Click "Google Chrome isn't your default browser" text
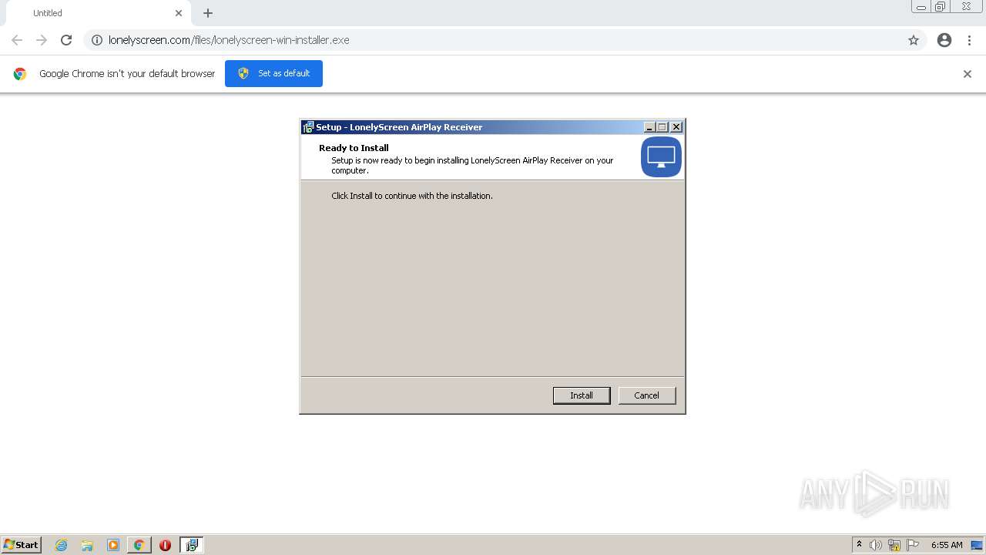The image size is (986, 555). [x=127, y=74]
